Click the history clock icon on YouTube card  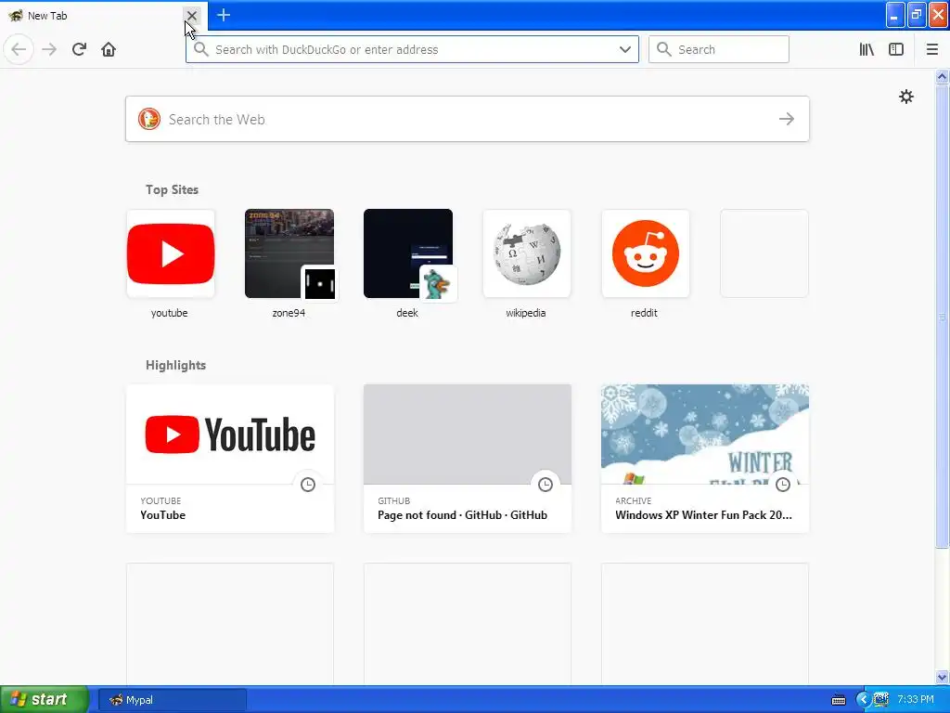308,484
